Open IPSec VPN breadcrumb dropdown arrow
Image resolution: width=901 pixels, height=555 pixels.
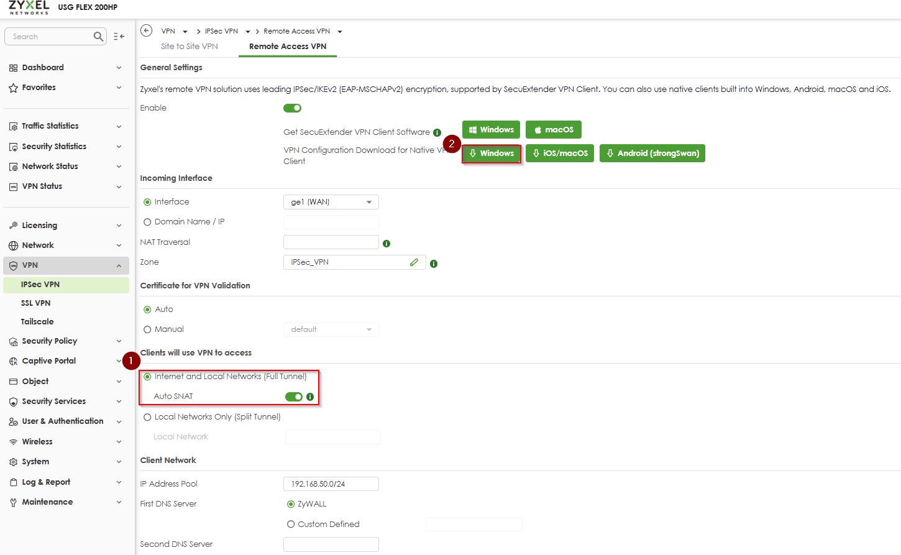tap(248, 32)
